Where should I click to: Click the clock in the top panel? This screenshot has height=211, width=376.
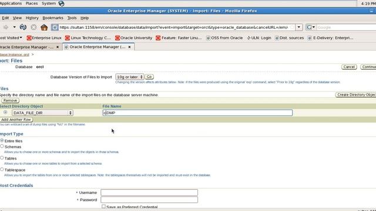click(x=368, y=4)
